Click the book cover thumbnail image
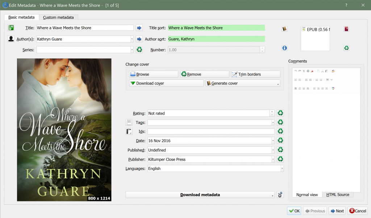This screenshot has width=371, height=218. [x=64, y=130]
